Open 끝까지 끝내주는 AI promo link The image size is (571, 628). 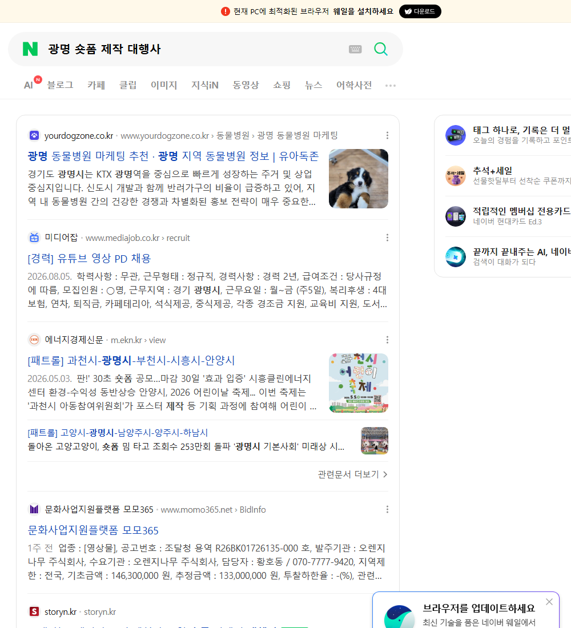tap(522, 252)
